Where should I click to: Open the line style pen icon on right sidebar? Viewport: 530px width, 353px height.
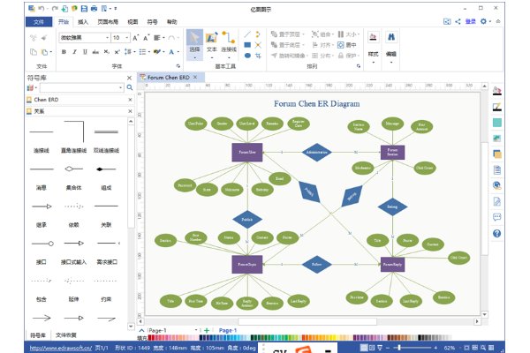click(x=496, y=107)
